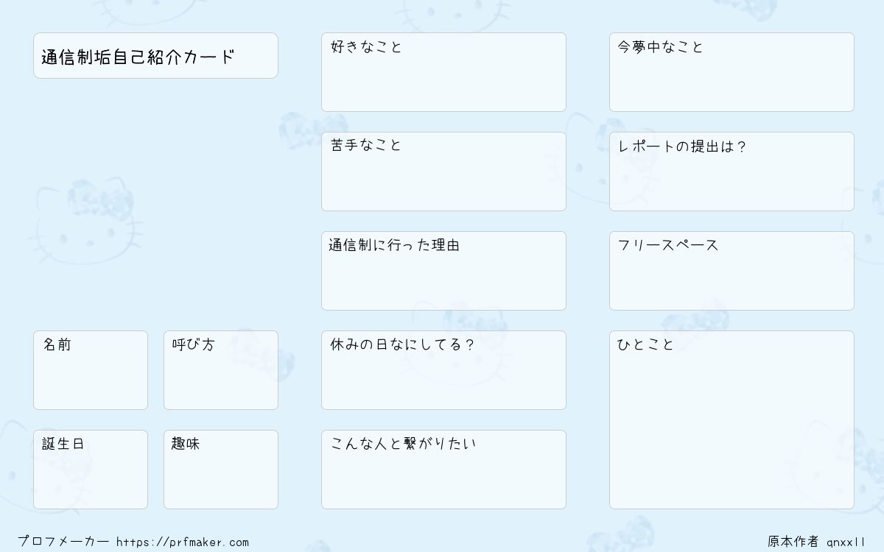Image resolution: width=884 pixels, height=552 pixels.
Task: Click the 通信制垢自己紹介カード title box
Action: [155, 55]
